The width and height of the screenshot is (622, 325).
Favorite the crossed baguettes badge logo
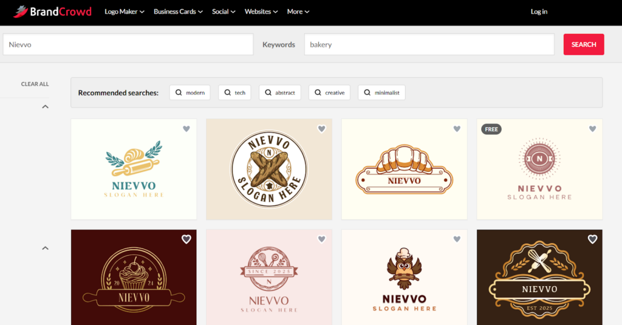click(x=321, y=129)
